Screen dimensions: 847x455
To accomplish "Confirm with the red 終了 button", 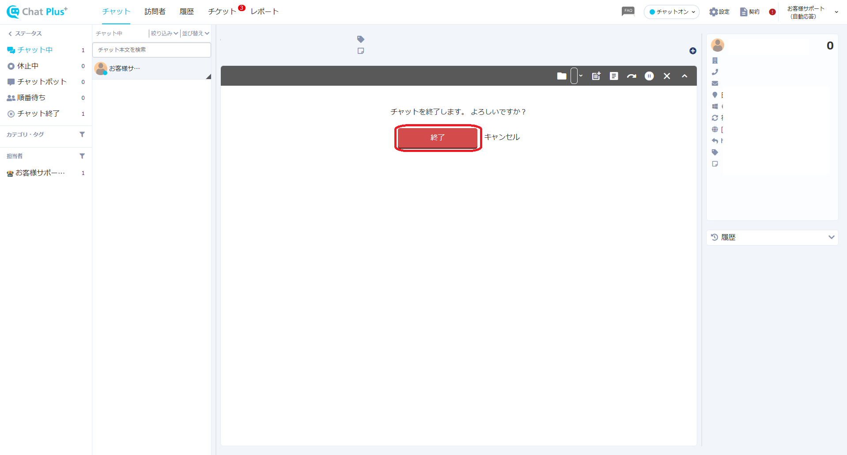I will pos(437,137).
